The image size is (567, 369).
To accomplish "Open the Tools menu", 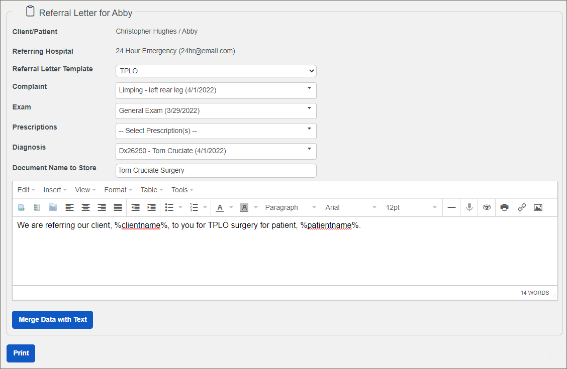I will point(182,190).
